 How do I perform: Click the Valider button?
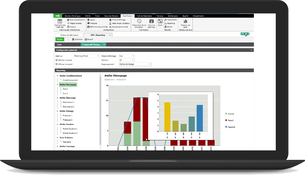(x=60, y=39)
